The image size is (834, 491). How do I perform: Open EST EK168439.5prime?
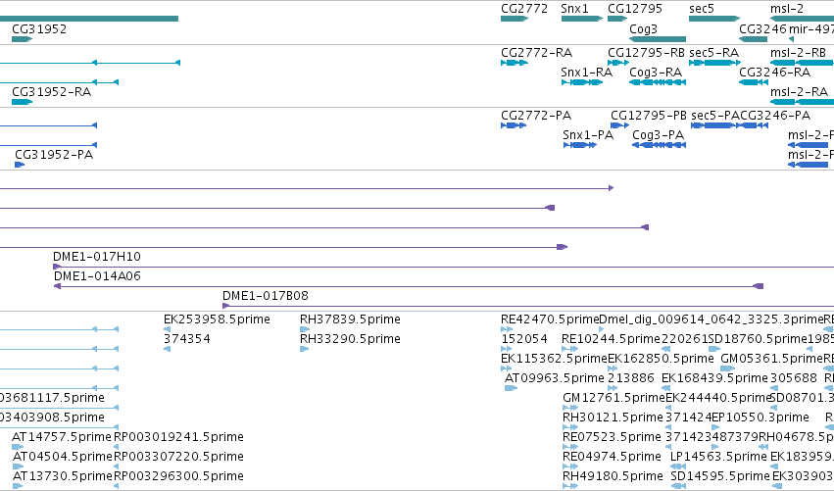click(714, 378)
